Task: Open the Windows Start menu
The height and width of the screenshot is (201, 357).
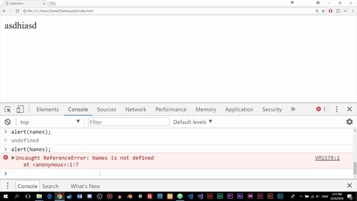Action: click(x=5, y=196)
